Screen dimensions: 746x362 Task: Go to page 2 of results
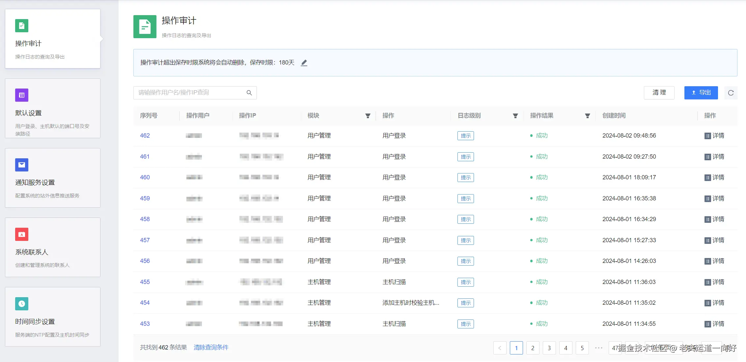(533, 348)
